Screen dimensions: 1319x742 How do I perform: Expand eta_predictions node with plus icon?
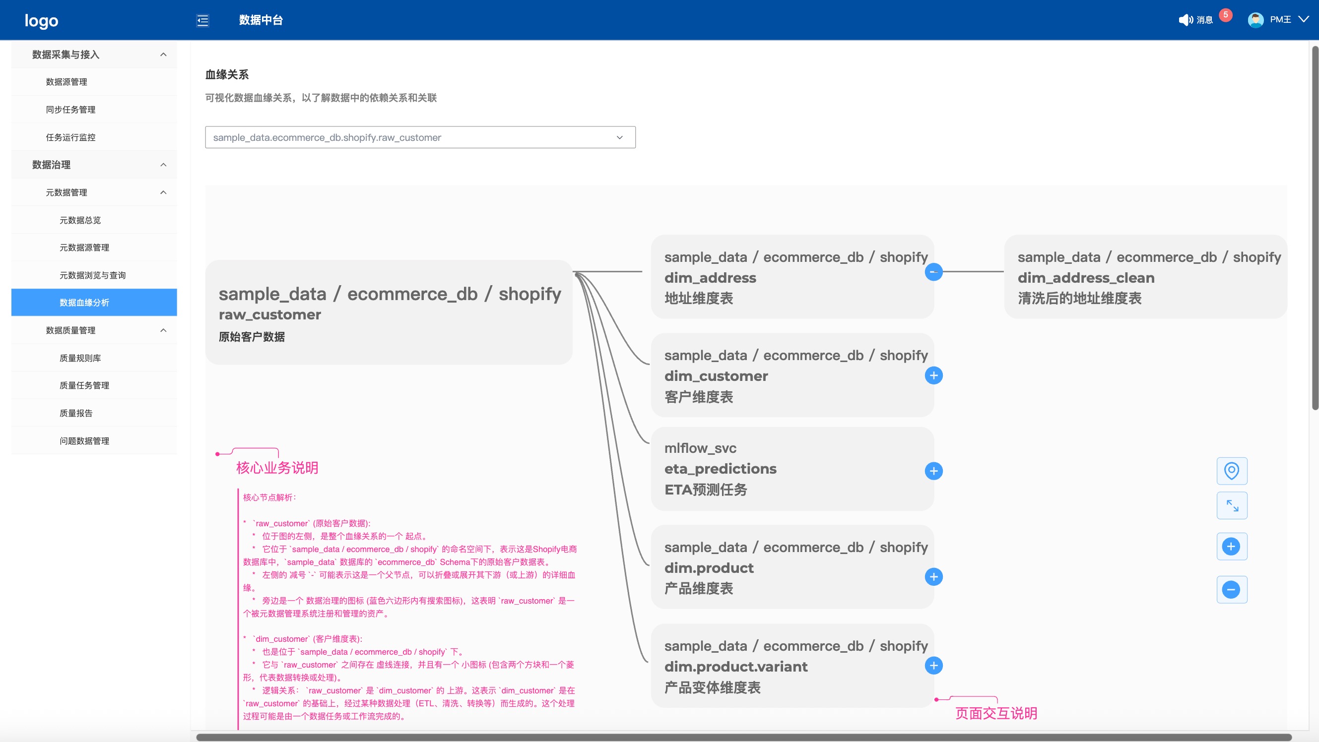[x=934, y=471]
